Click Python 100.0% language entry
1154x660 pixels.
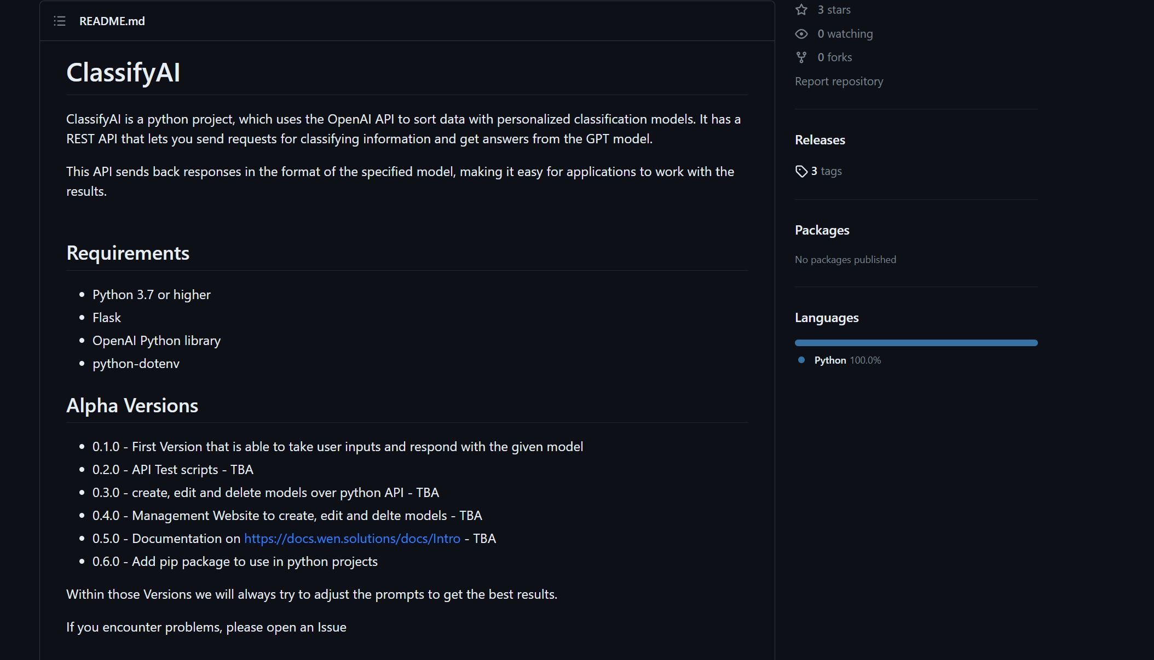pos(847,360)
